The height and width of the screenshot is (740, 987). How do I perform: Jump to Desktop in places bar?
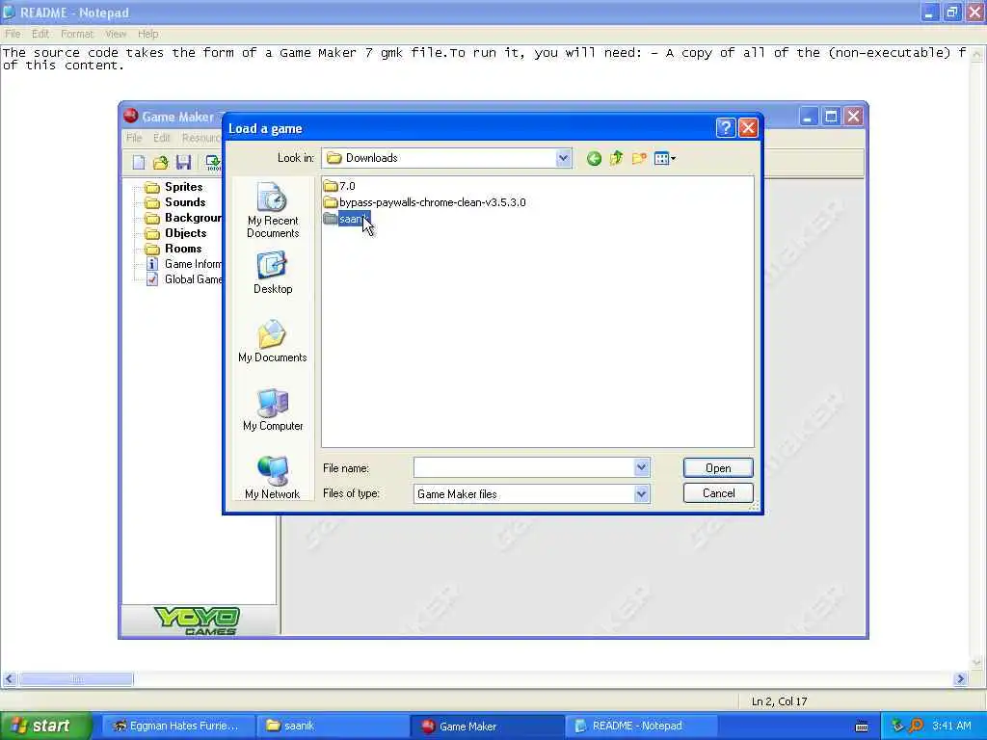click(x=273, y=273)
